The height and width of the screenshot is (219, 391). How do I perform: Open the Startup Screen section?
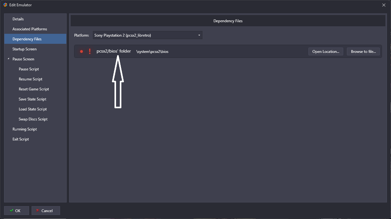coord(35,49)
